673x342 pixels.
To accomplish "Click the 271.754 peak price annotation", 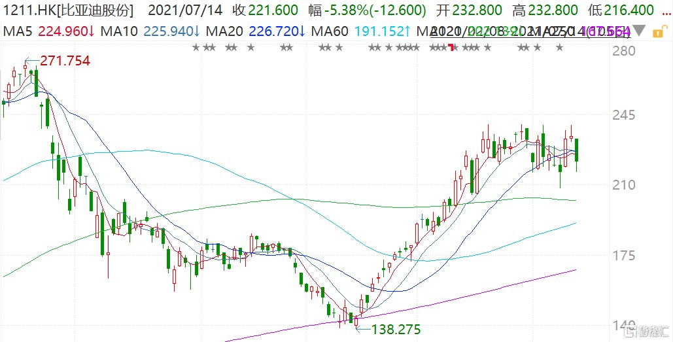I will click(x=65, y=61).
